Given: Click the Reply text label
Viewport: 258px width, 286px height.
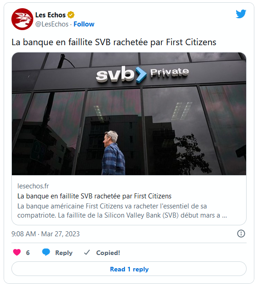Looking at the screenshot, I should tap(64, 253).
